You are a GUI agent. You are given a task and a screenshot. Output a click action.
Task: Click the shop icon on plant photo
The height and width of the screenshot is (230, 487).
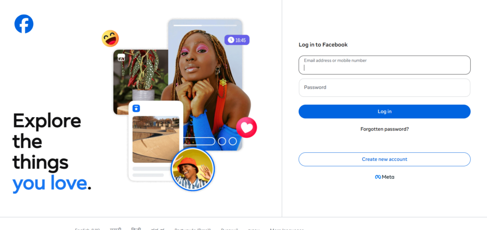tap(121, 57)
